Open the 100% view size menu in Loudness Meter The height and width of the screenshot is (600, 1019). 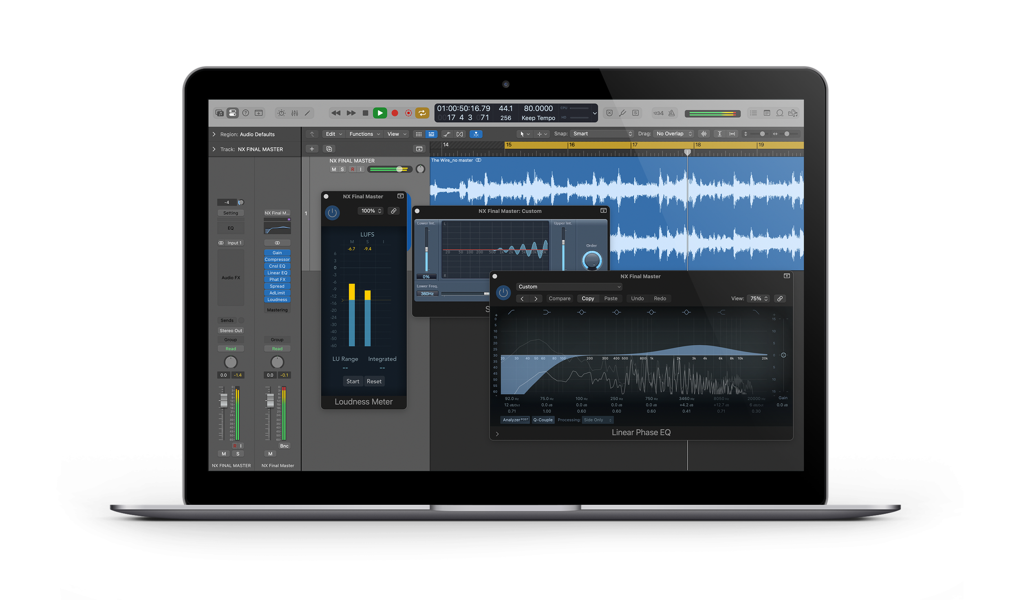pos(371,211)
